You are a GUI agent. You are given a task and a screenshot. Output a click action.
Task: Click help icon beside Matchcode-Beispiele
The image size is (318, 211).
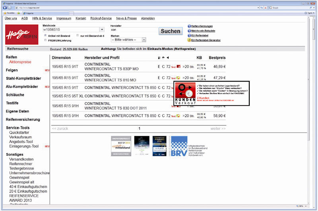[189, 31]
